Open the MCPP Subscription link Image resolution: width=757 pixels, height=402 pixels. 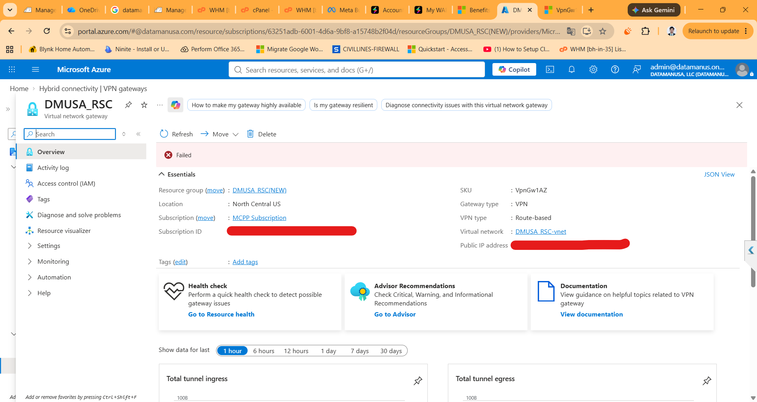click(x=259, y=218)
